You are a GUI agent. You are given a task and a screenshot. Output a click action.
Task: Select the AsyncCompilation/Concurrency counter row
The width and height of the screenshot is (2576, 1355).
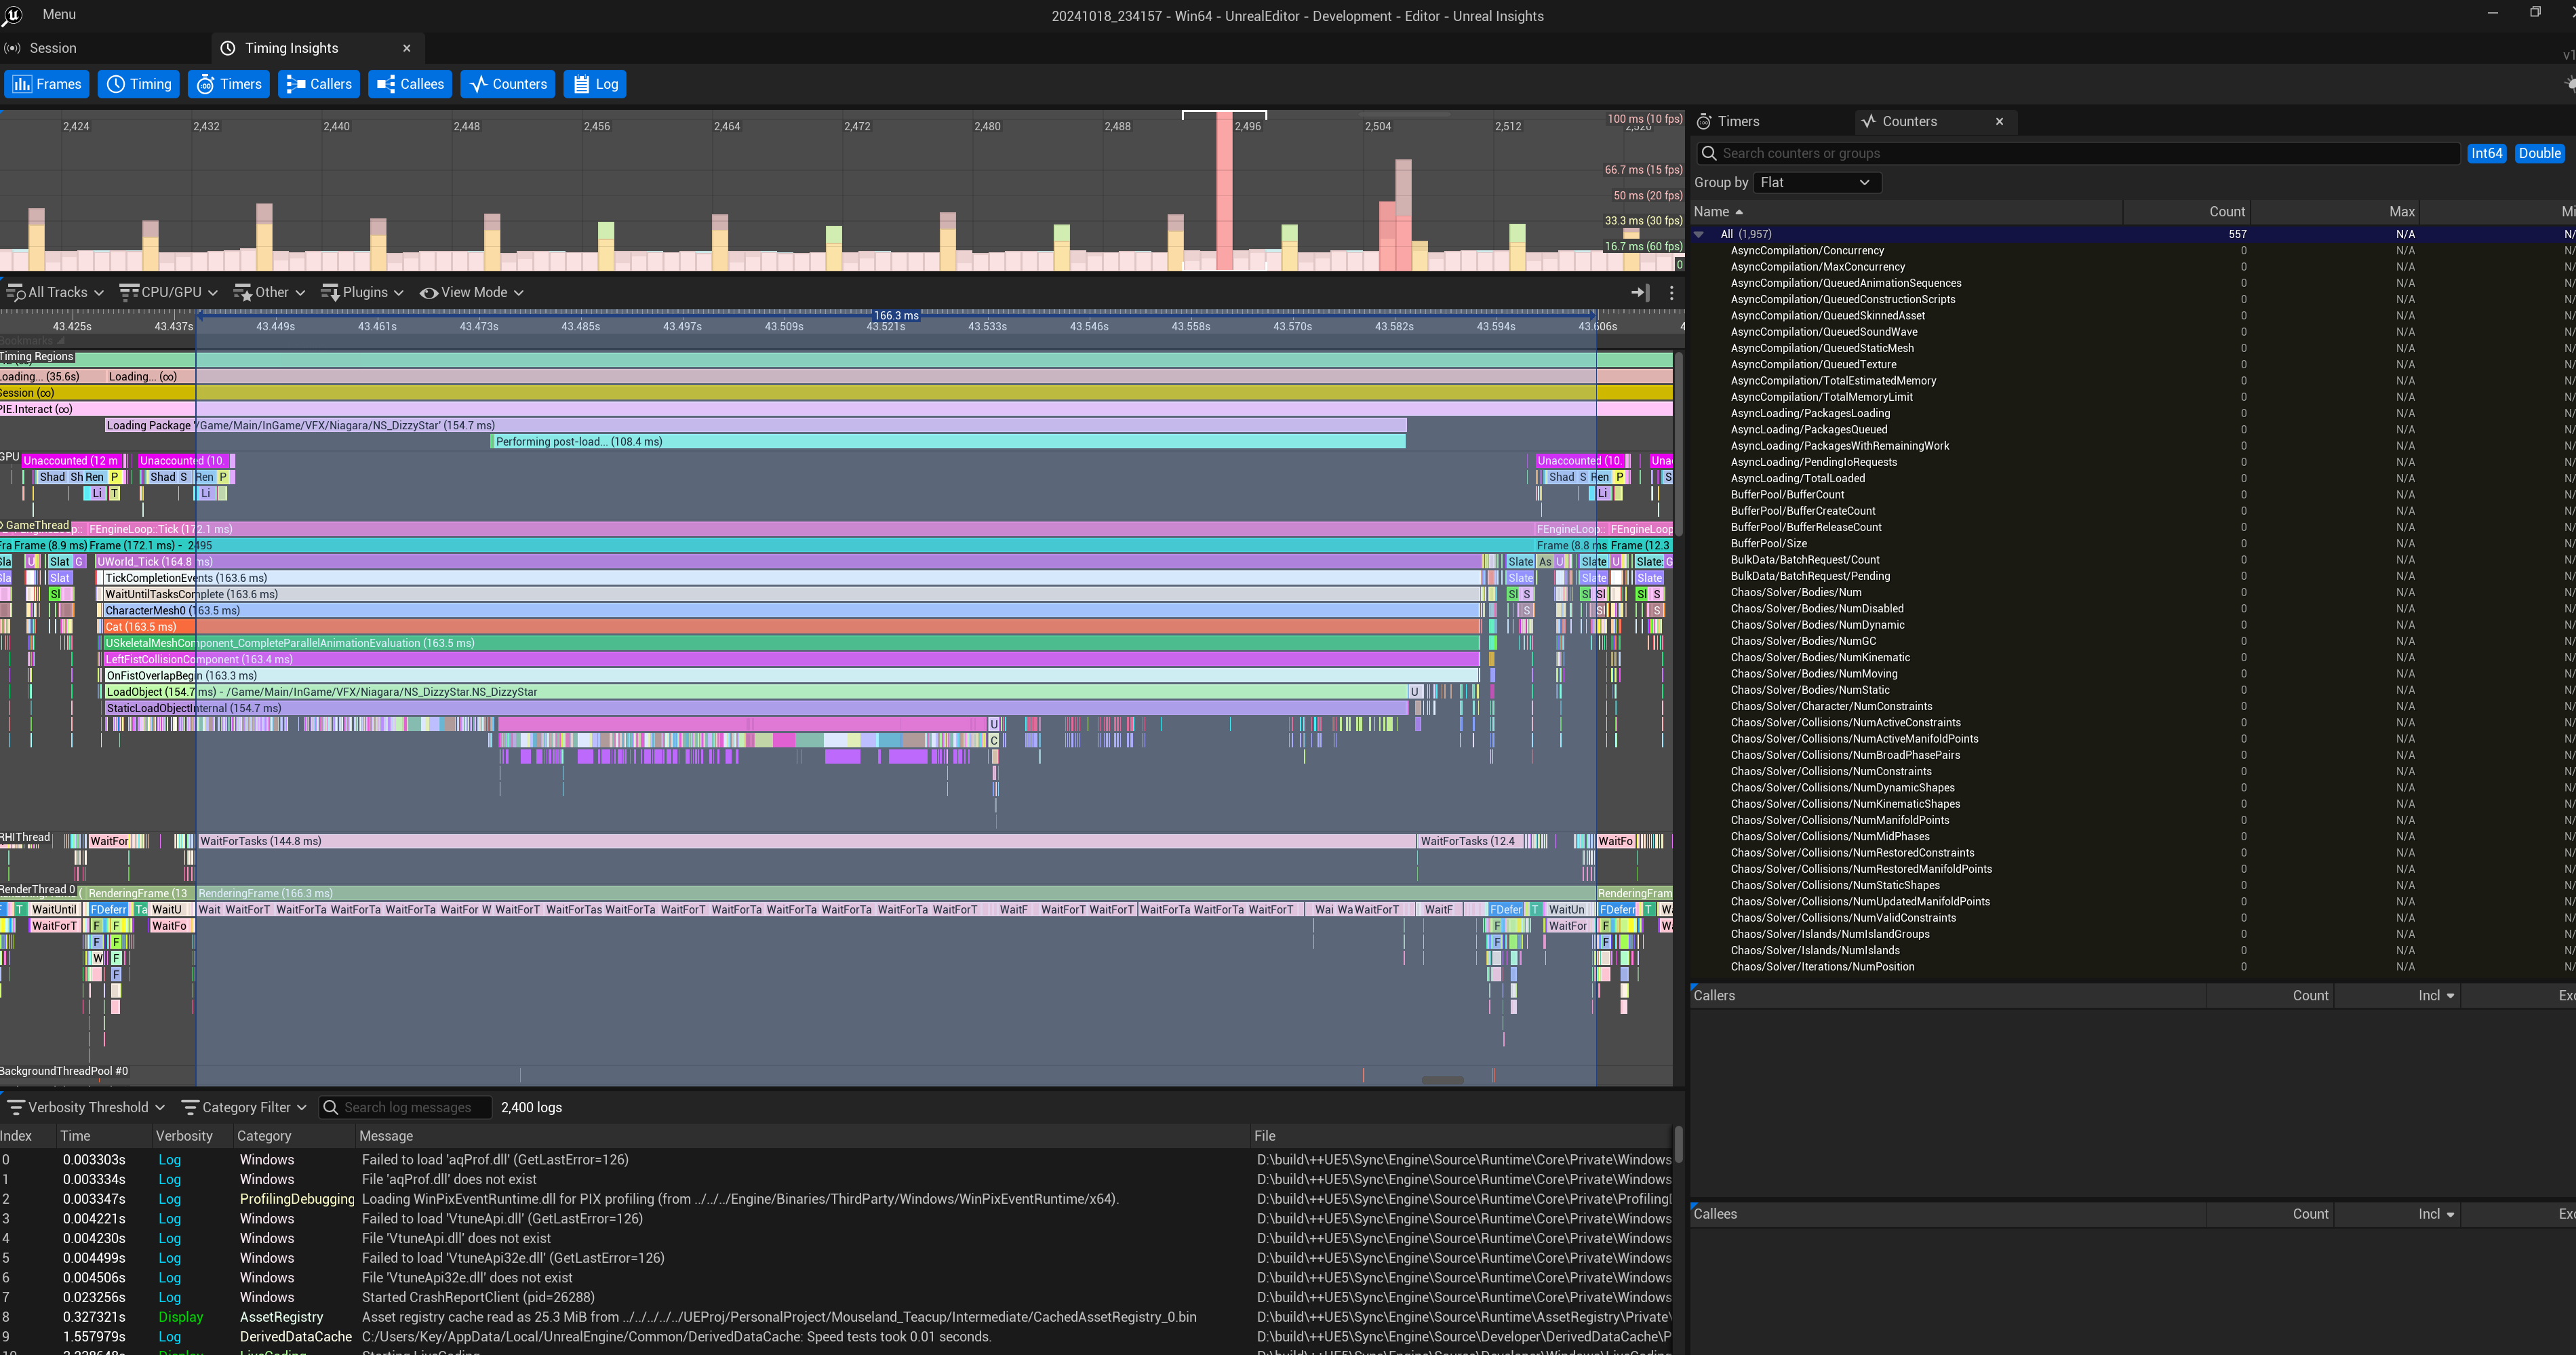[2132, 251]
